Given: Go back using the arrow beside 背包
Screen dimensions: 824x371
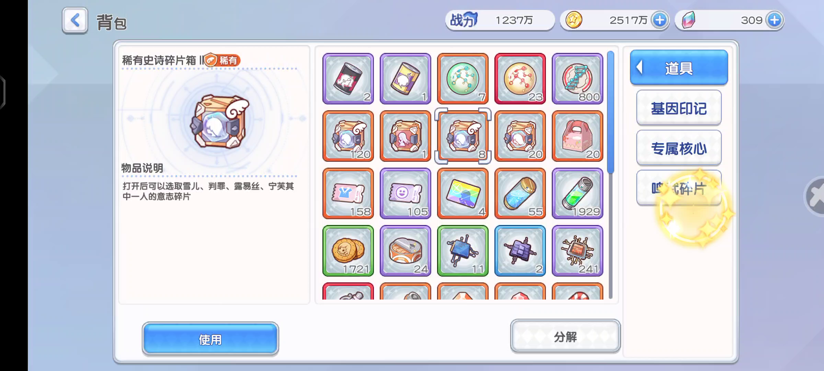Looking at the screenshot, I should click(75, 21).
